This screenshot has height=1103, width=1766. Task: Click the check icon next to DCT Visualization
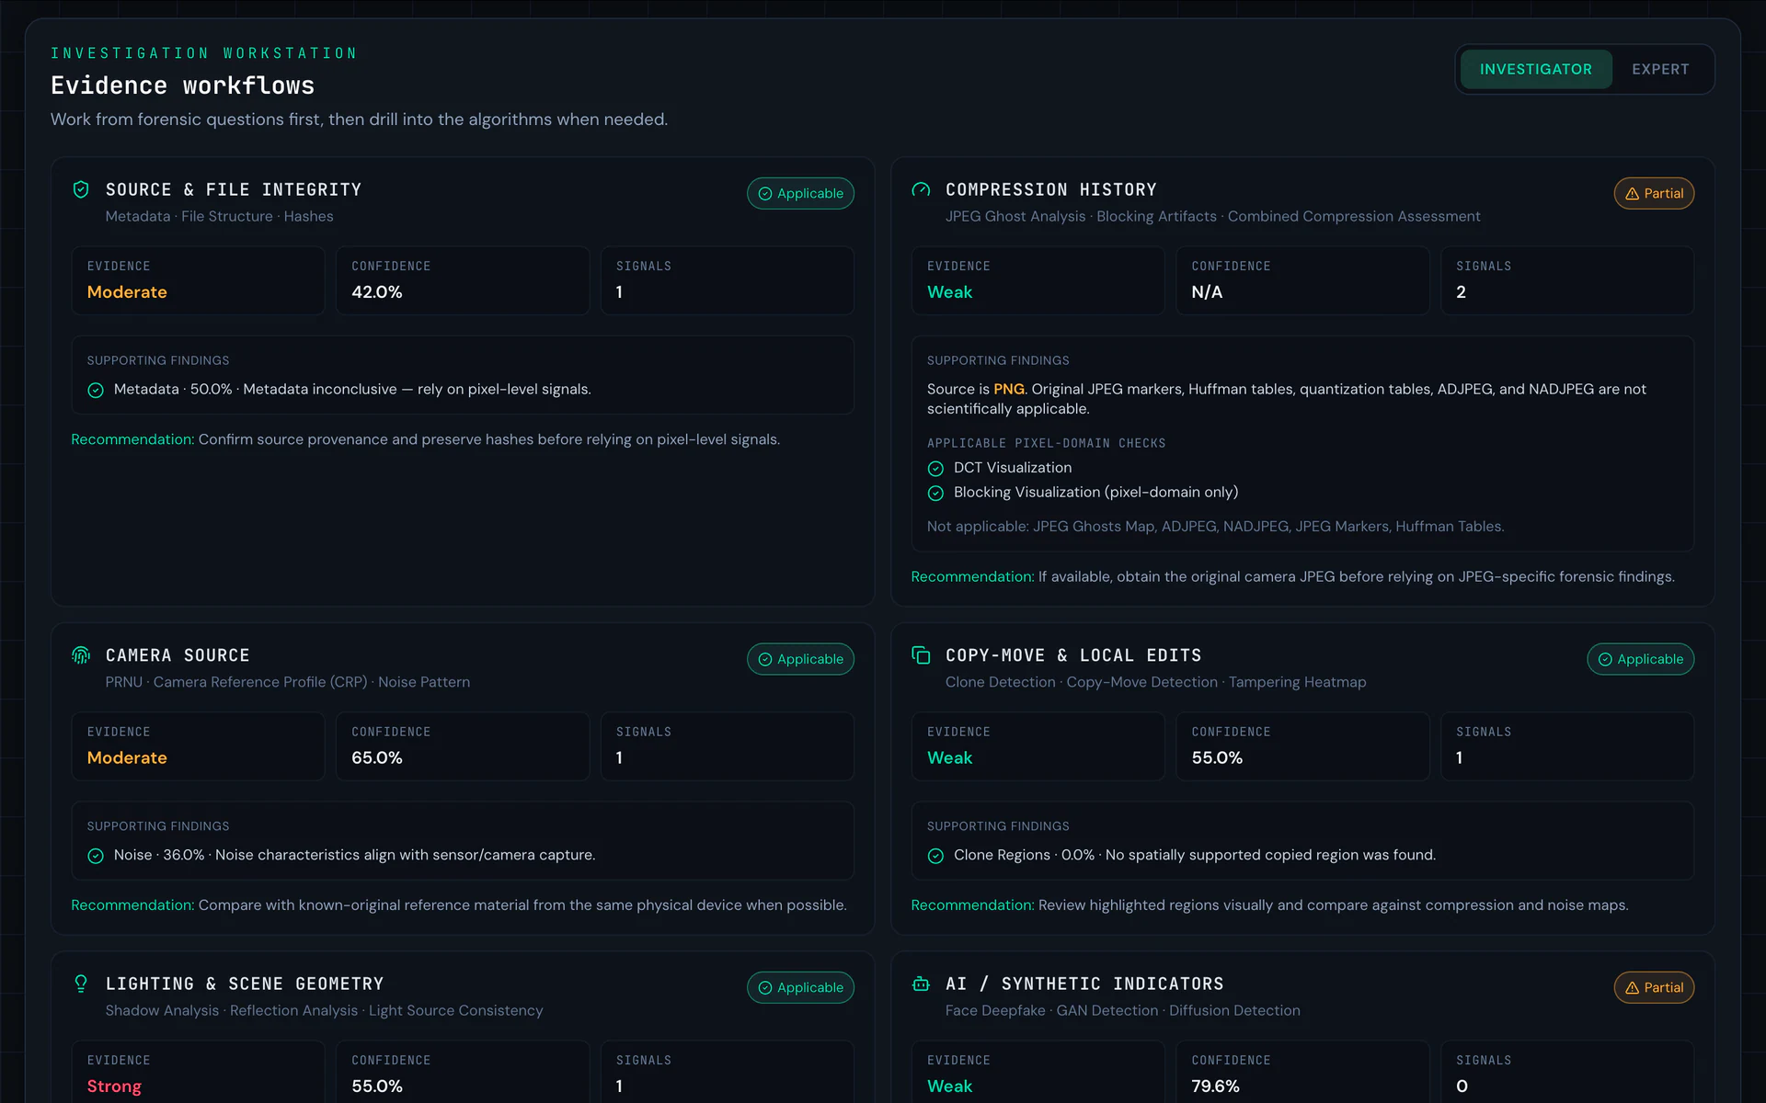[x=935, y=469]
